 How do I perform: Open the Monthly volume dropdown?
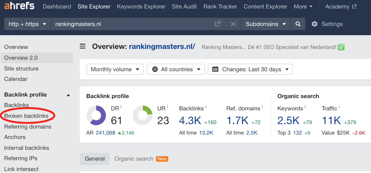(115, 69)
